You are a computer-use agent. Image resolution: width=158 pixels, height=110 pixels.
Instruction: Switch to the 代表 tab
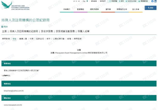[x=32, y=39]
